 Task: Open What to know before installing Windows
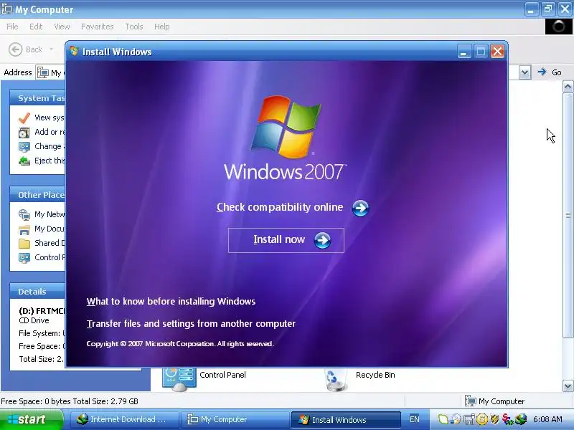click(x=171, y=301)
